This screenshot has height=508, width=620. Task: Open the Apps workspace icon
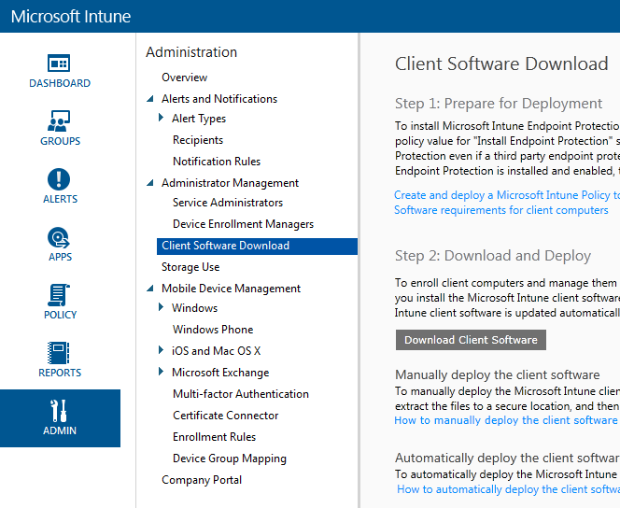click(x=59, y=237)
